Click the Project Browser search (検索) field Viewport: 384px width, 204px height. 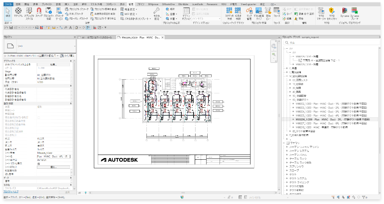pyautogui.click(x=331, y=42)
